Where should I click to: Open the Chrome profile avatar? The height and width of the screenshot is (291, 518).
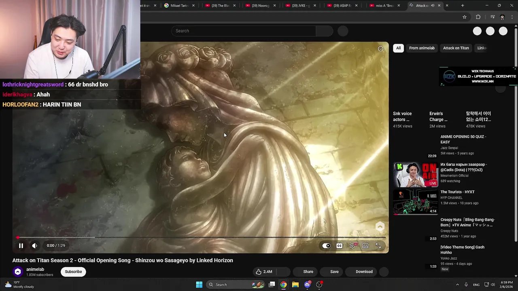coord(502,17)
